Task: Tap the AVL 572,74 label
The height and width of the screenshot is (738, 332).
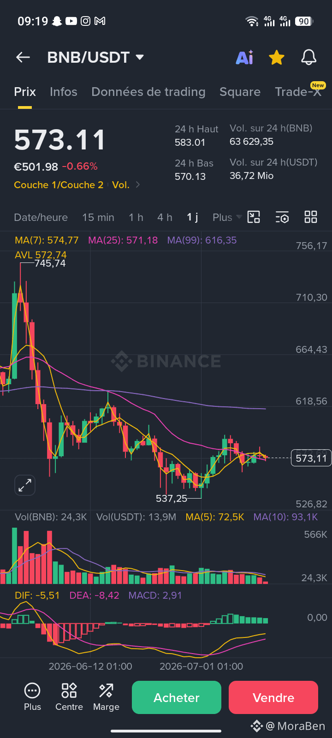Action: 41,255
